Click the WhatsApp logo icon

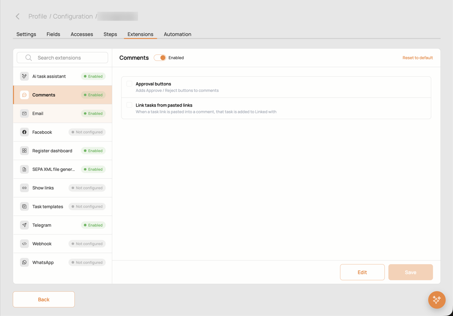24,262
